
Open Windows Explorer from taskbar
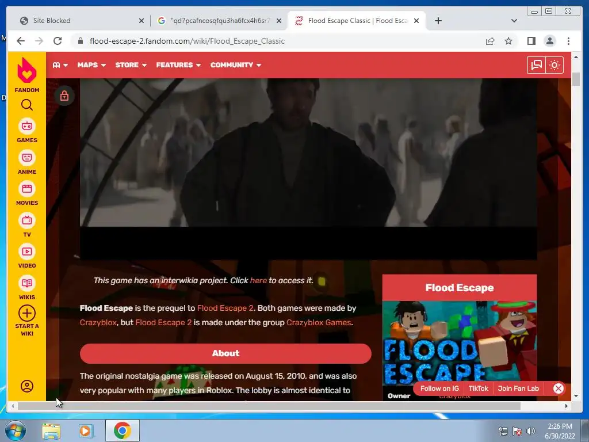pyautogui.click(x=51, y=431)
